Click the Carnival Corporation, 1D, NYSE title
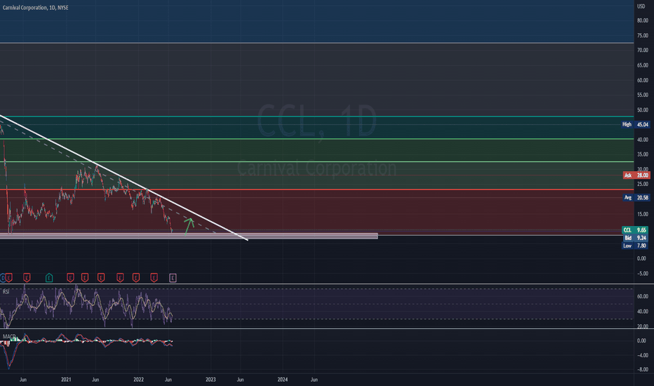Image resolution: width=654 pixels, height=386 pixels. 36,8
